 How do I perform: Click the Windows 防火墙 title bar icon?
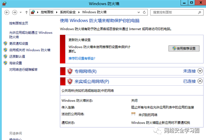(x=4, y=4)
